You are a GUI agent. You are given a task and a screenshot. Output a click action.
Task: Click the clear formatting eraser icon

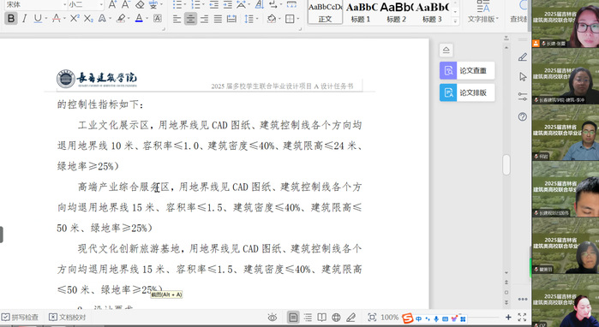coord(140,4)
